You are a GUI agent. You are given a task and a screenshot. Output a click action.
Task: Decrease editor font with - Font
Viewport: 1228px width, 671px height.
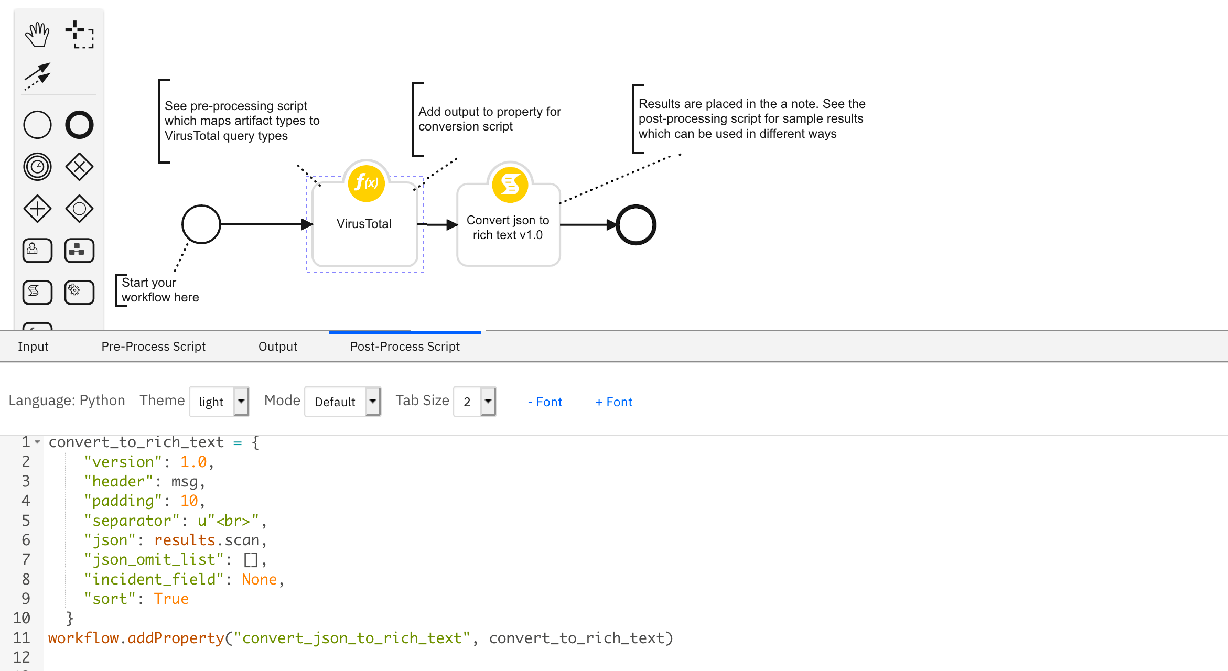click(545, 402)
